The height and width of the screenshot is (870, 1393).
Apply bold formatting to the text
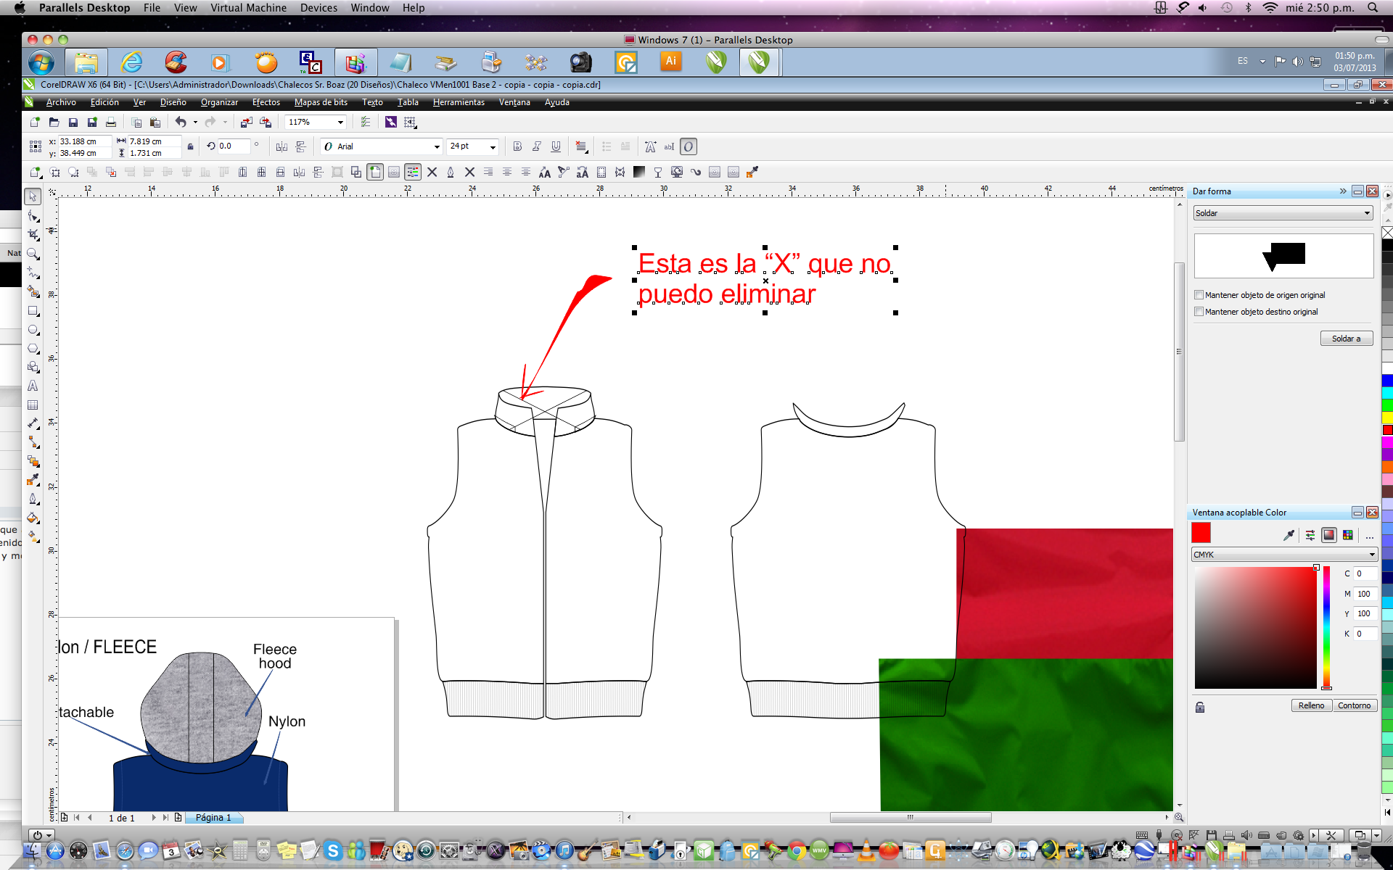(x=517, y=146)
